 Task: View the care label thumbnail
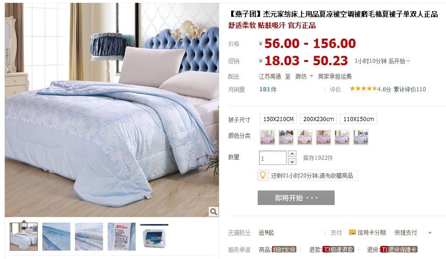point(121,236)
